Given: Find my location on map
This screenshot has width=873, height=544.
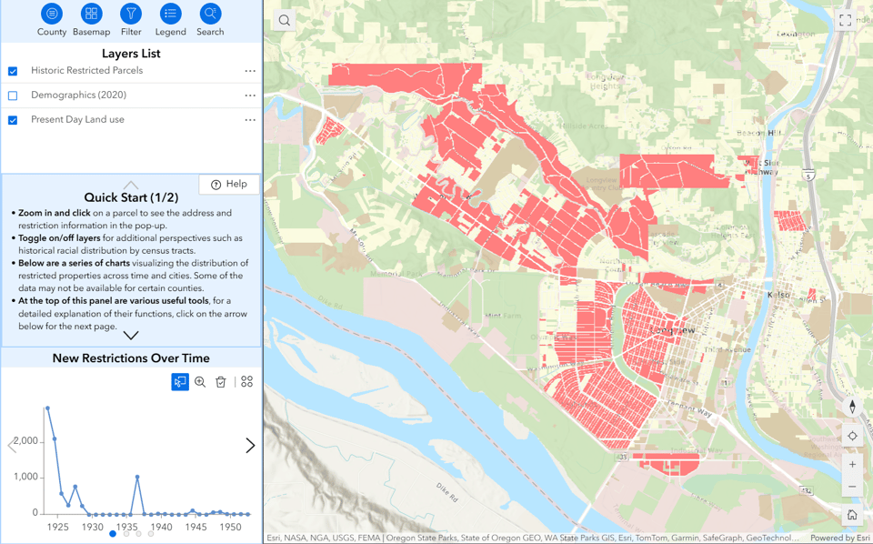Looking at the screenshot, I should [x=852, y=436].
